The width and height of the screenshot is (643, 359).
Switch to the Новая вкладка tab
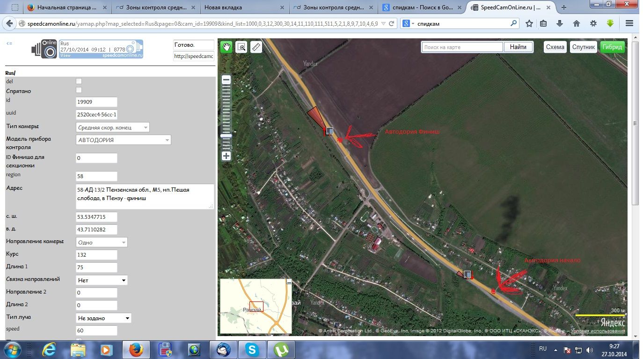pos(243,7)
